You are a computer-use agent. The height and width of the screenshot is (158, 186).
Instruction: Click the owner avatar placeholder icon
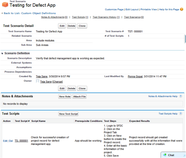point(38,81)
